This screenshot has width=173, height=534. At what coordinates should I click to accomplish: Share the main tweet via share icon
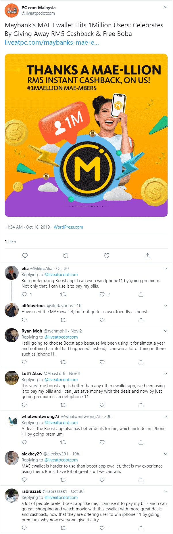click(x=147, y=256)
